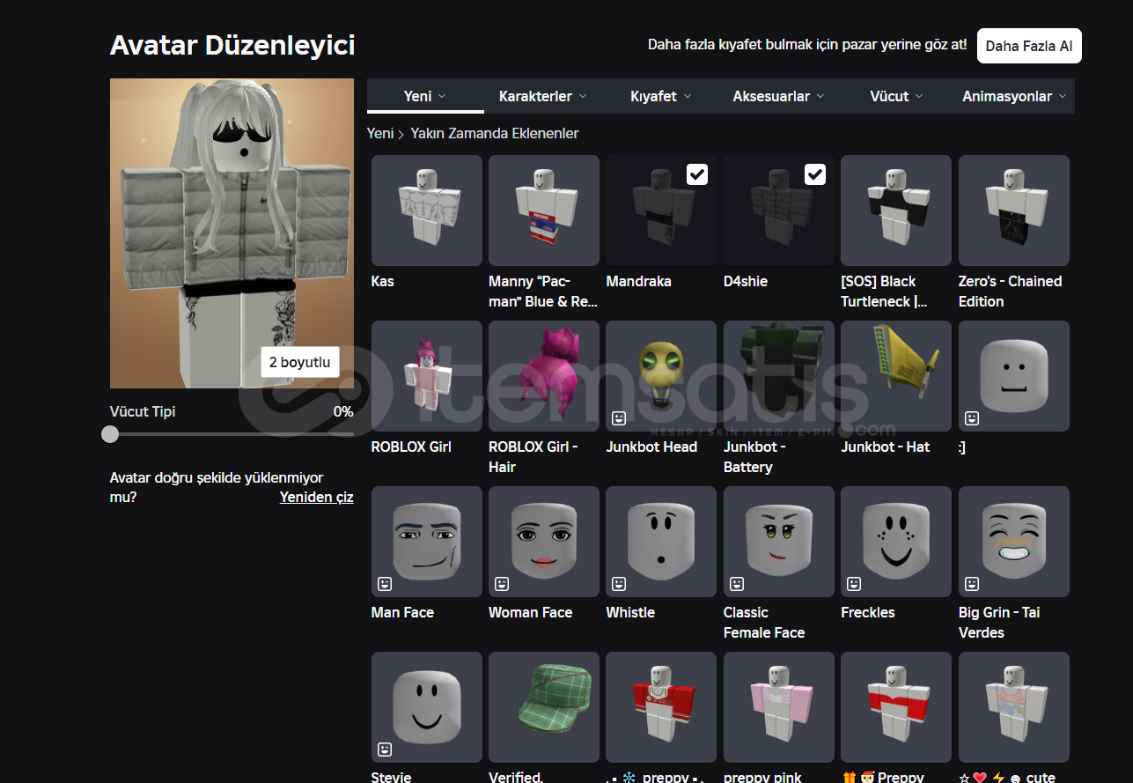
Task: Pick the Whistle face icon
Action: tap(661, 542)
